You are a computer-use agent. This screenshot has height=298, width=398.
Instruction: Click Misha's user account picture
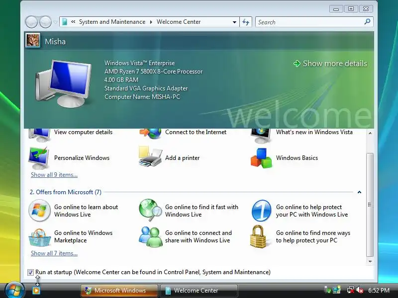[33, 41]
